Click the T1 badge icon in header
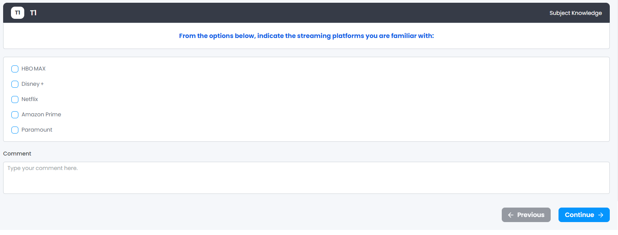 point(18,13)
